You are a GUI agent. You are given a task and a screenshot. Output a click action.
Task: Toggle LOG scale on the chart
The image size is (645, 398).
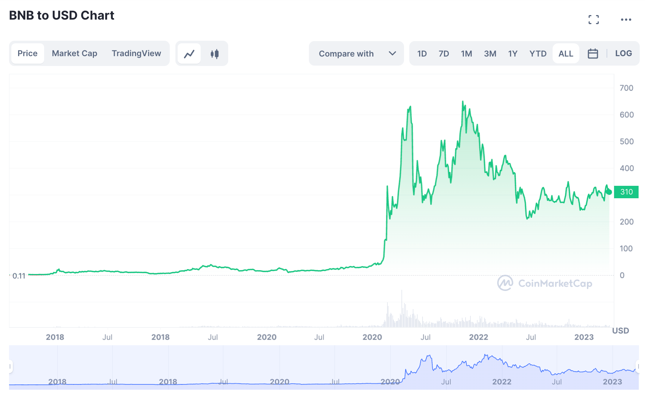[623, 54]
